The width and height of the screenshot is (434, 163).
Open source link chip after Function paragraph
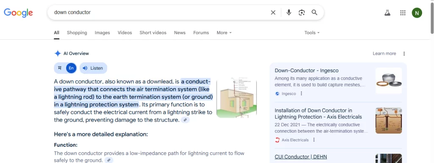click(109, 160)
